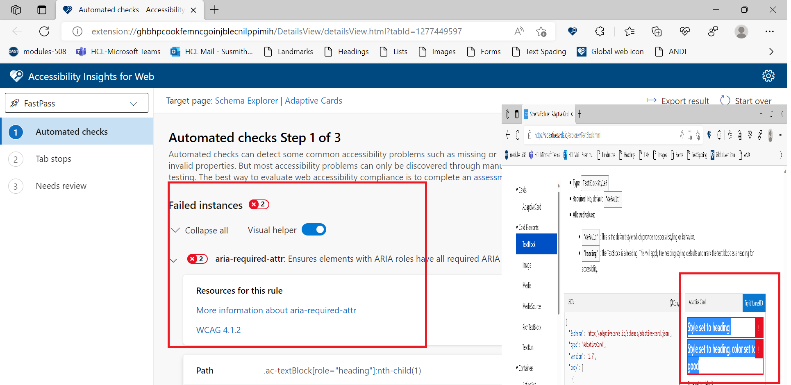Disable the Visual helper toggle

[314, 229]
